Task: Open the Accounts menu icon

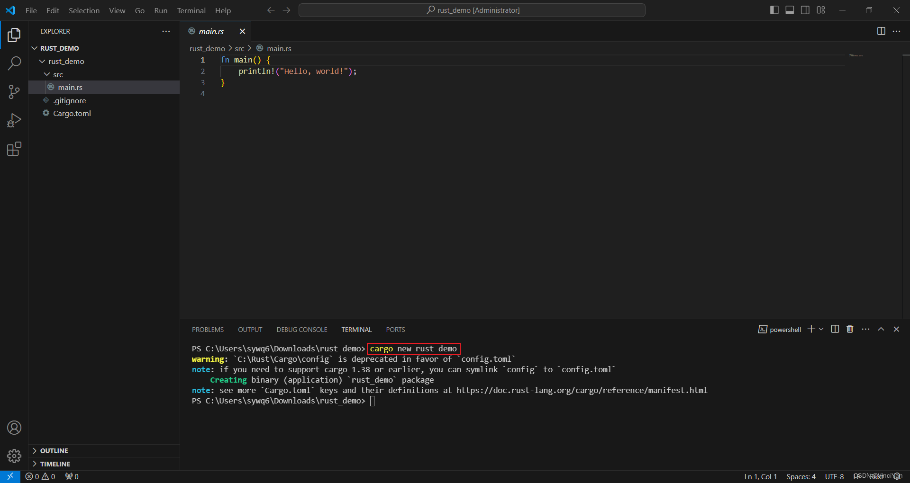Action: point(14,428)
